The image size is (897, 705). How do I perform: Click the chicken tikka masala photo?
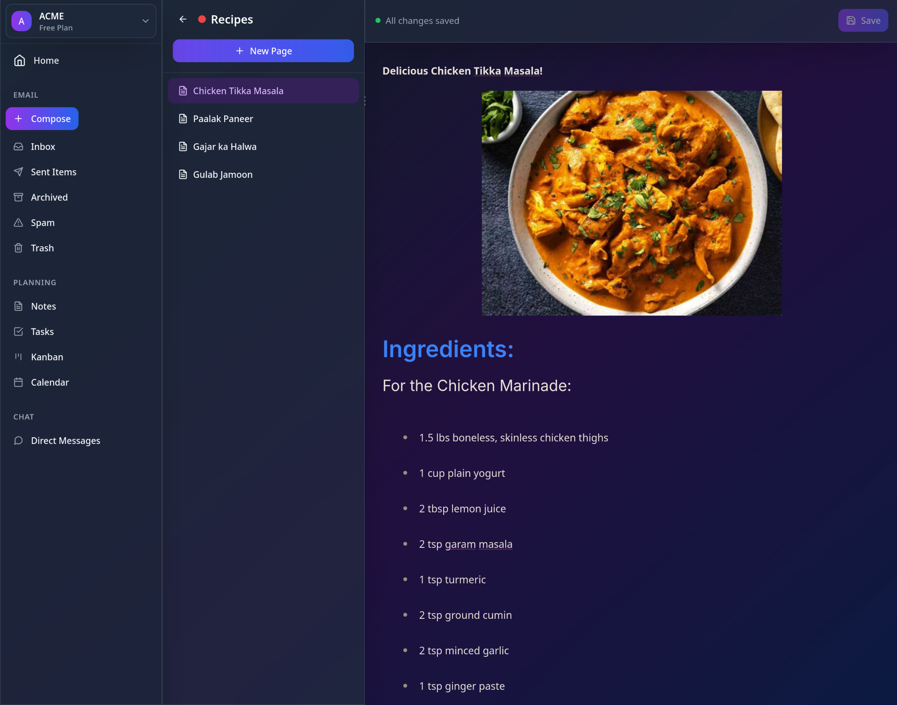point(631,203)
